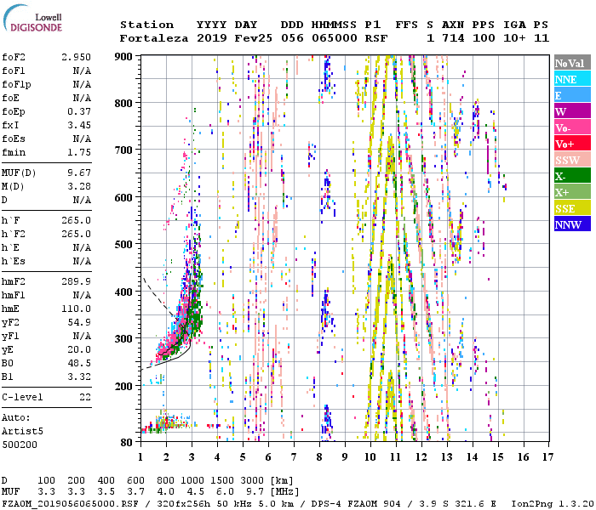Click the foF1 N/A value
This screenshot has width=596, height=510.
[82, 71]
